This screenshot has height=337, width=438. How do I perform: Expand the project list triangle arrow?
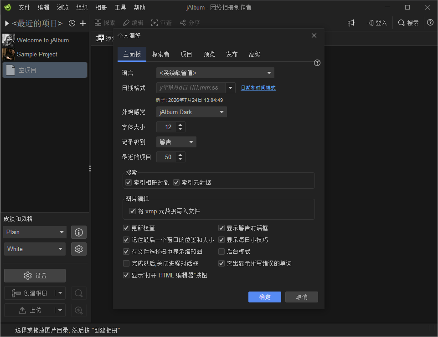tap(7, 23)
